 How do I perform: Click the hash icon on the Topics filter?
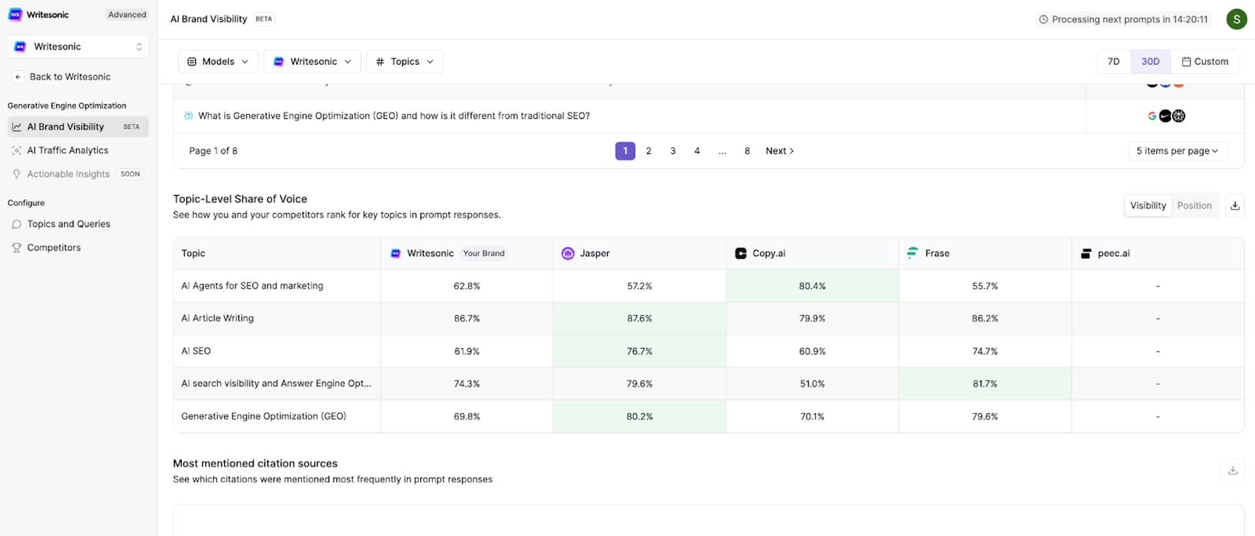click(x=380, y=61)
